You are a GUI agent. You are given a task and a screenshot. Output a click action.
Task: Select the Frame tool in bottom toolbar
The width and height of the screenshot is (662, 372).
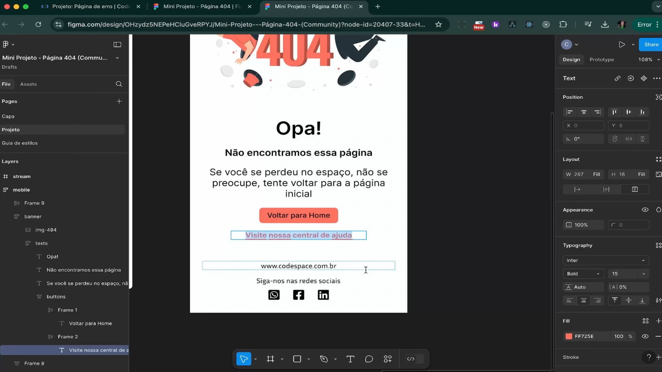(x=270, y=359)
